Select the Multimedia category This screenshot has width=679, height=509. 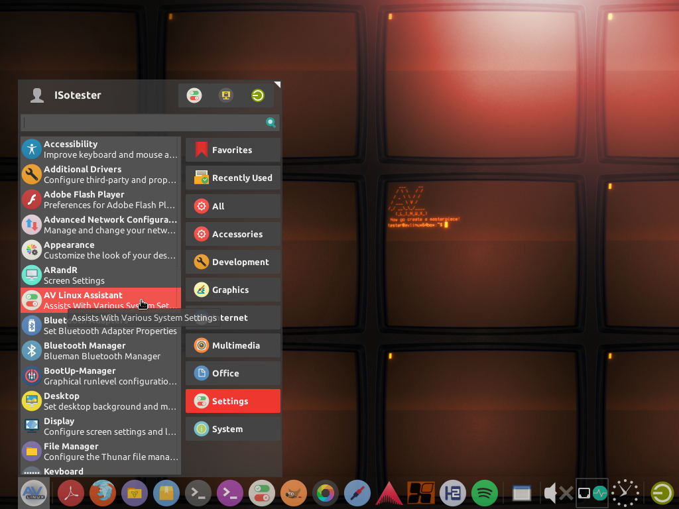(x=233, y=345)
